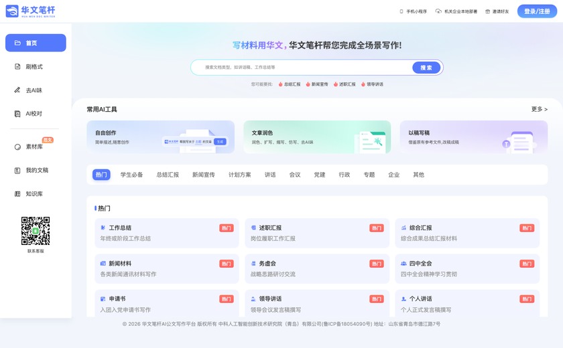Click the 述职汇报 card icon
This screenshot has width=563, height=348.
coord(253,228)
